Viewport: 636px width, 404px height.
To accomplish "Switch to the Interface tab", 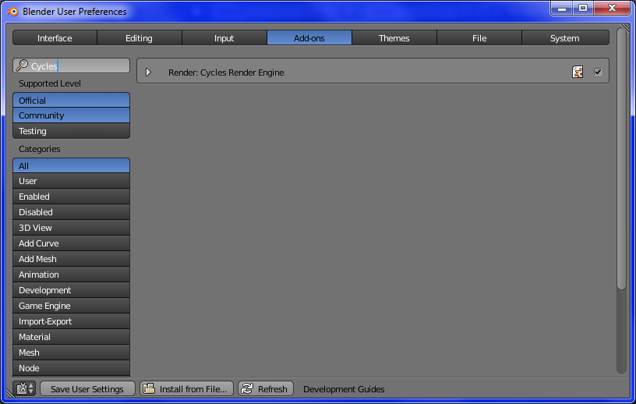I will (x=55, y=38).
